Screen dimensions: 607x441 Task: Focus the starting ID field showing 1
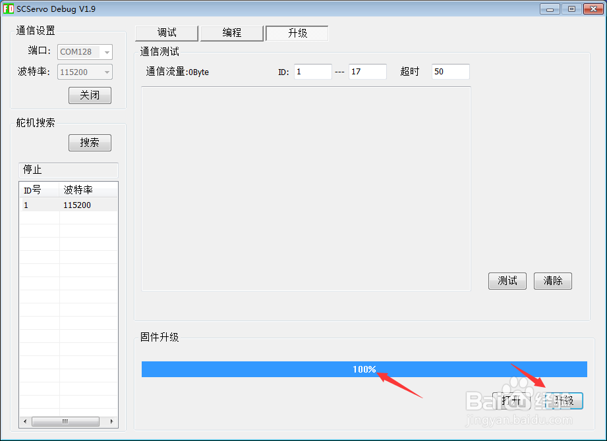coord(313,72)
